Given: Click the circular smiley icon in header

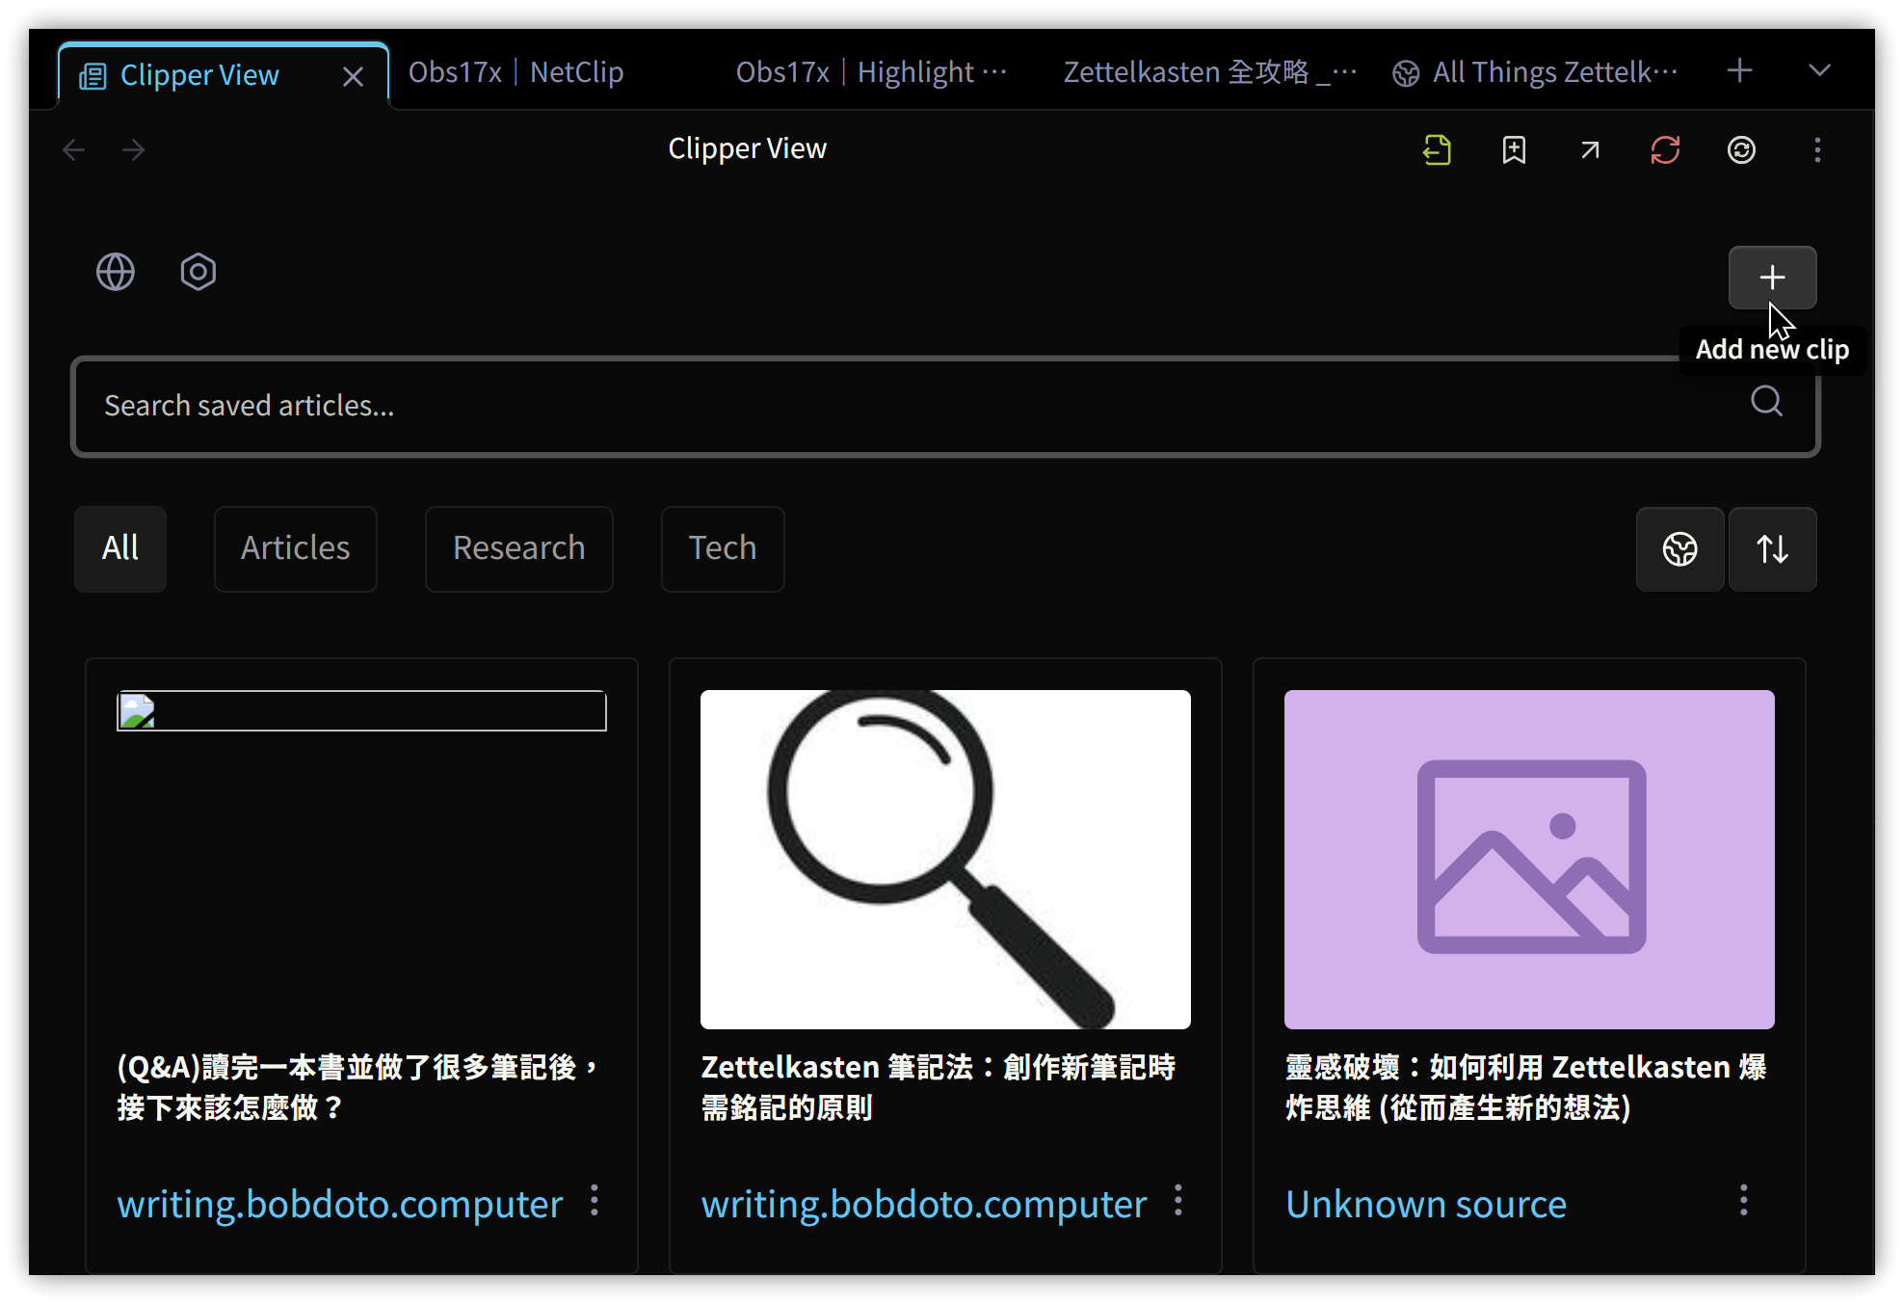Looking at the screenshot, I should coord(1741,150).
